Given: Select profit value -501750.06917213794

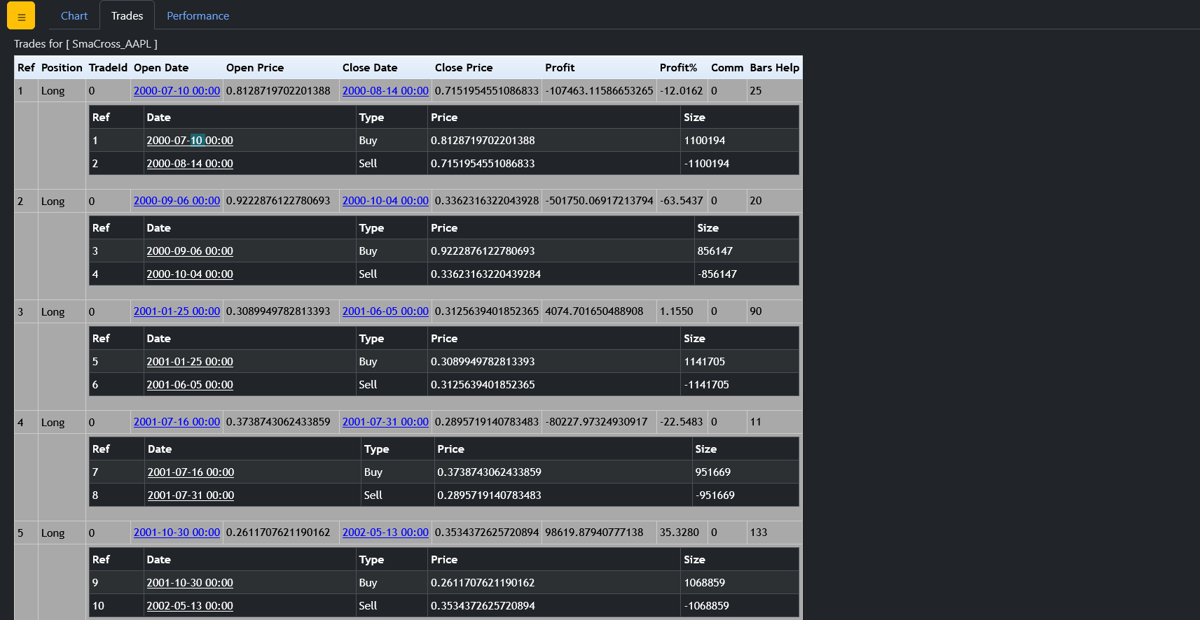Looking at the screenshot, I should coord(599,201).
